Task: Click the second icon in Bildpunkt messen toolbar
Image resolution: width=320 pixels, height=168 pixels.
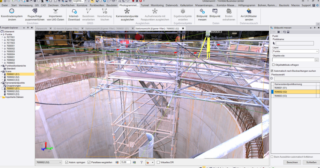Action: click(279, 32)
